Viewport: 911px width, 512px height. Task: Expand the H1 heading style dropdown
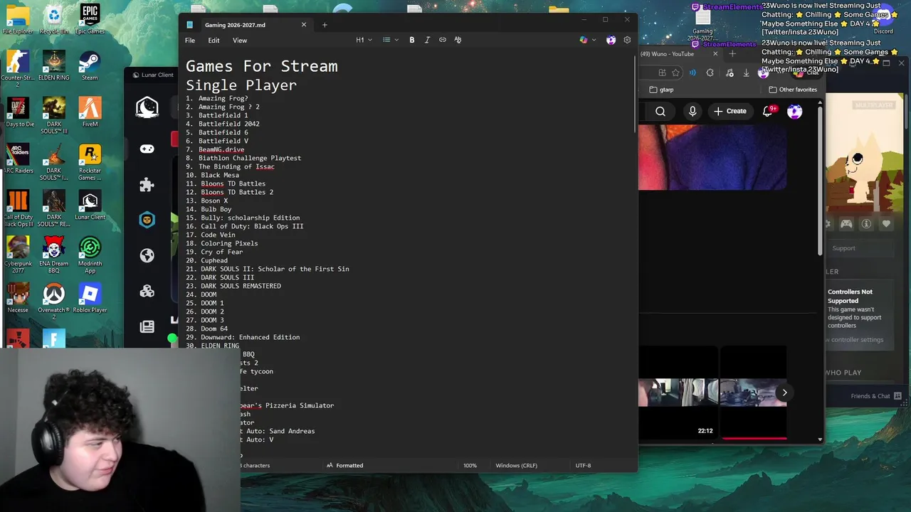[364, 40]
